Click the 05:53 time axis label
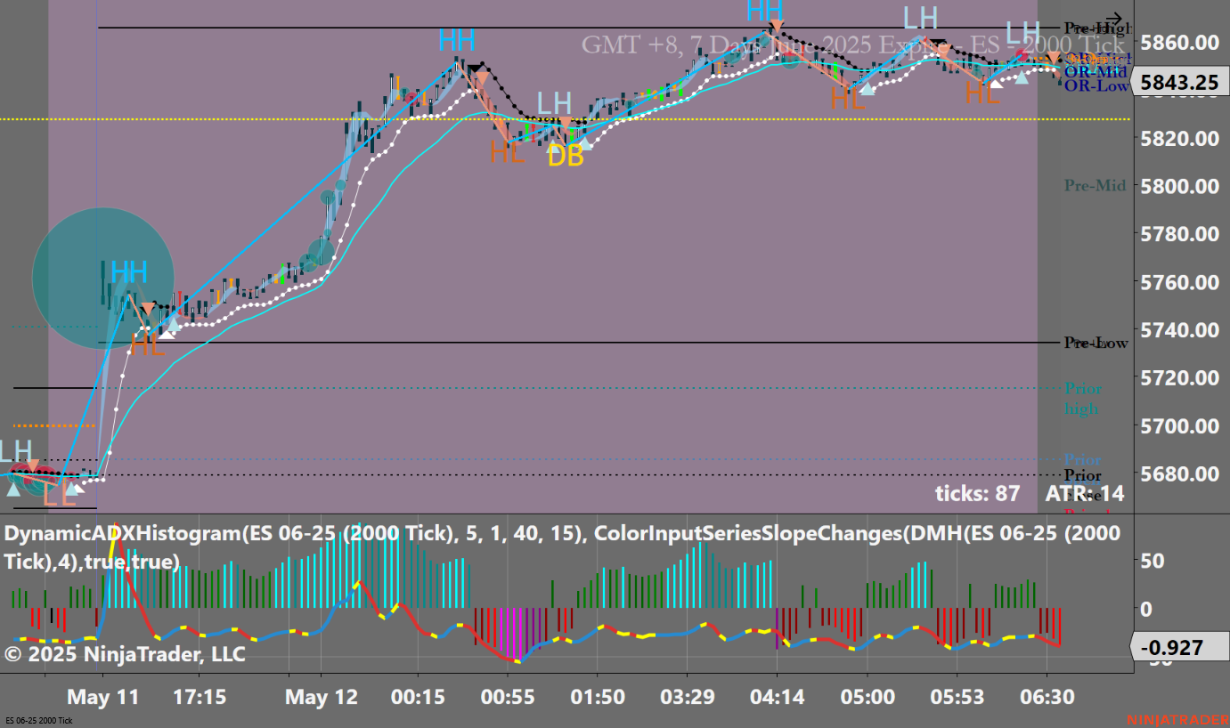The height and width of the screenshot is (728, 1230). tap(957, 696)
